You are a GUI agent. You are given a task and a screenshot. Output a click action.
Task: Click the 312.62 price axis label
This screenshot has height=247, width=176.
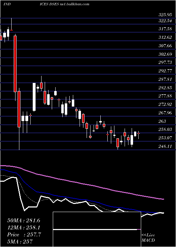point(165,37)
